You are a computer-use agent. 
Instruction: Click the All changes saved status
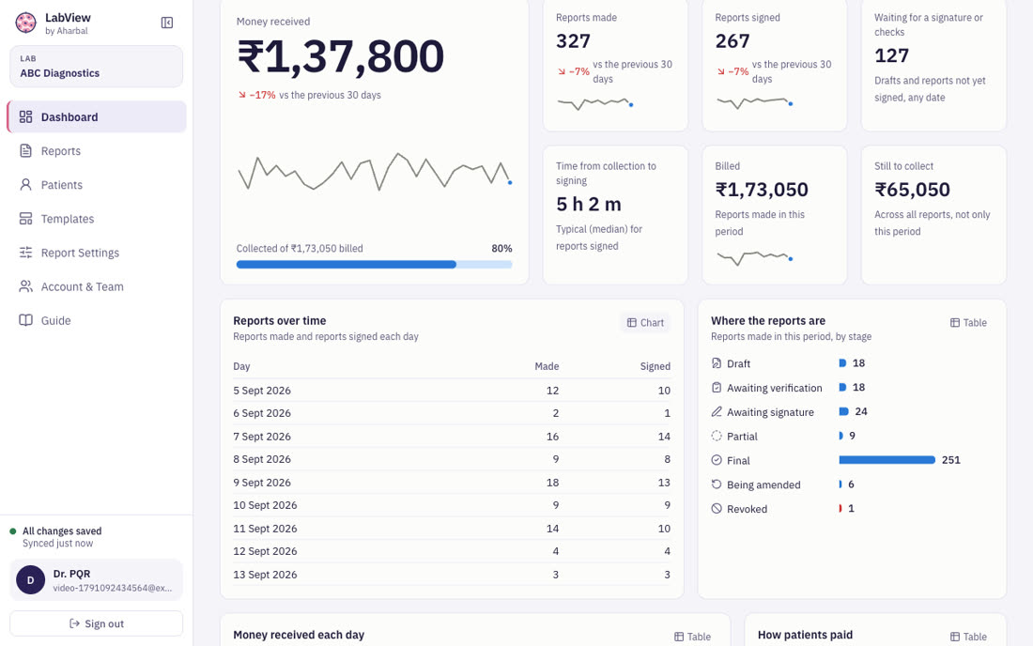pyautogui.click(x=62, y=531)
